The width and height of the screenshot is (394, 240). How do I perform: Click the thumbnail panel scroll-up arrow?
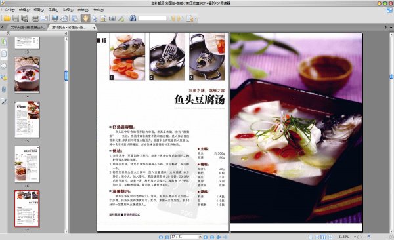[x=66, y=39]
